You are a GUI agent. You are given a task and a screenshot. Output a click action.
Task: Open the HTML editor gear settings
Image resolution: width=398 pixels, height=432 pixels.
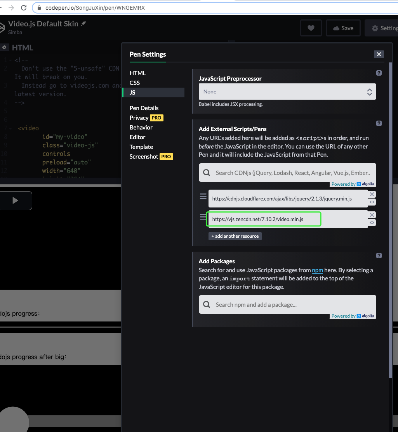(4, 47)
